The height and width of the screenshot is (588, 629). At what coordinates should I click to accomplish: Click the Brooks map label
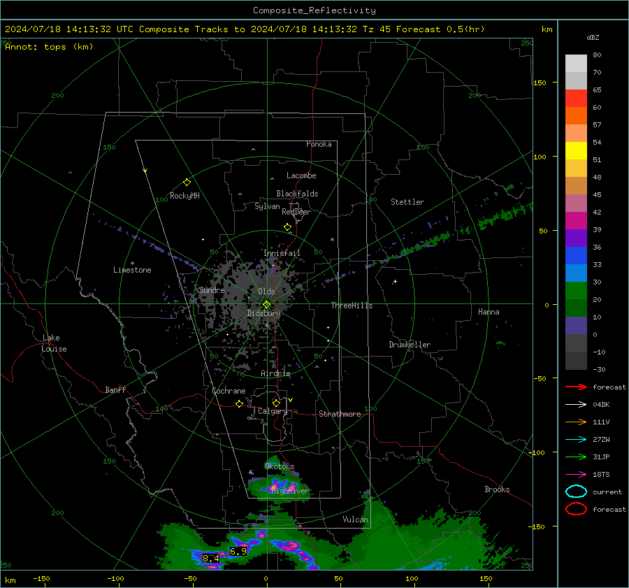(x=497, y=489)
